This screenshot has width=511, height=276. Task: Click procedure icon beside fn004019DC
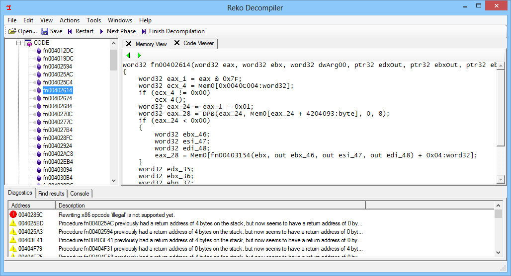39,59
